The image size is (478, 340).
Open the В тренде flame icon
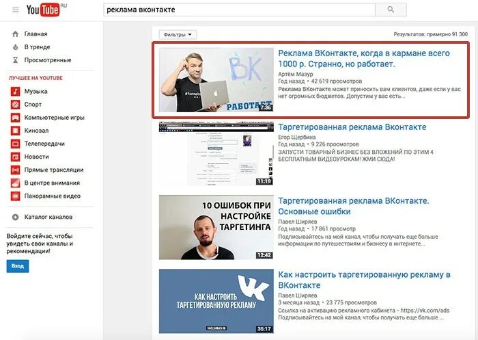pos(15,47)
